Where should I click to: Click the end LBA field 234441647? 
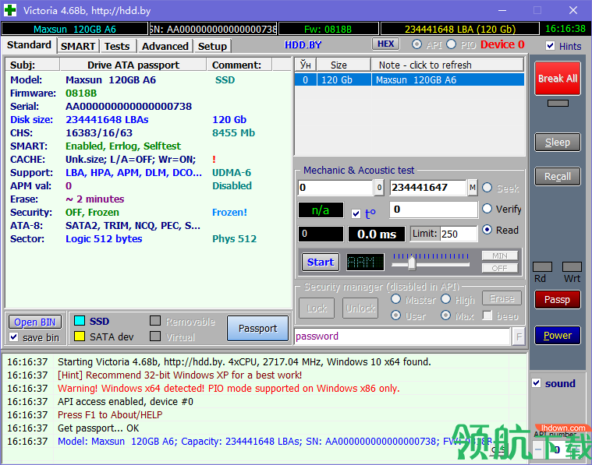(x=428, y=188)
